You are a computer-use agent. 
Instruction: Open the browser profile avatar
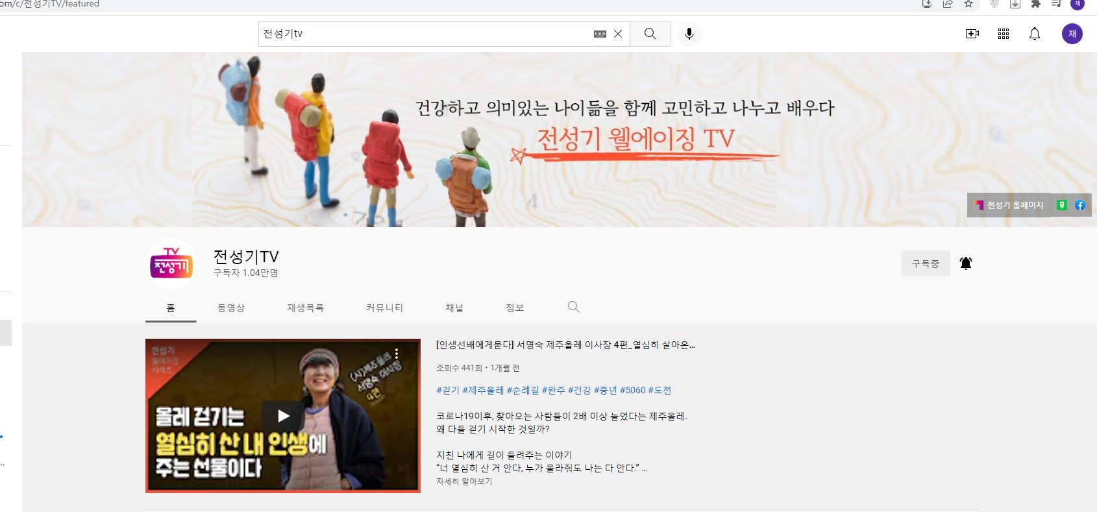(x=1078, y=4)
